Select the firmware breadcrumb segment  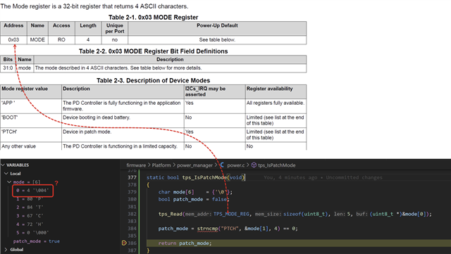click(136, 165)
